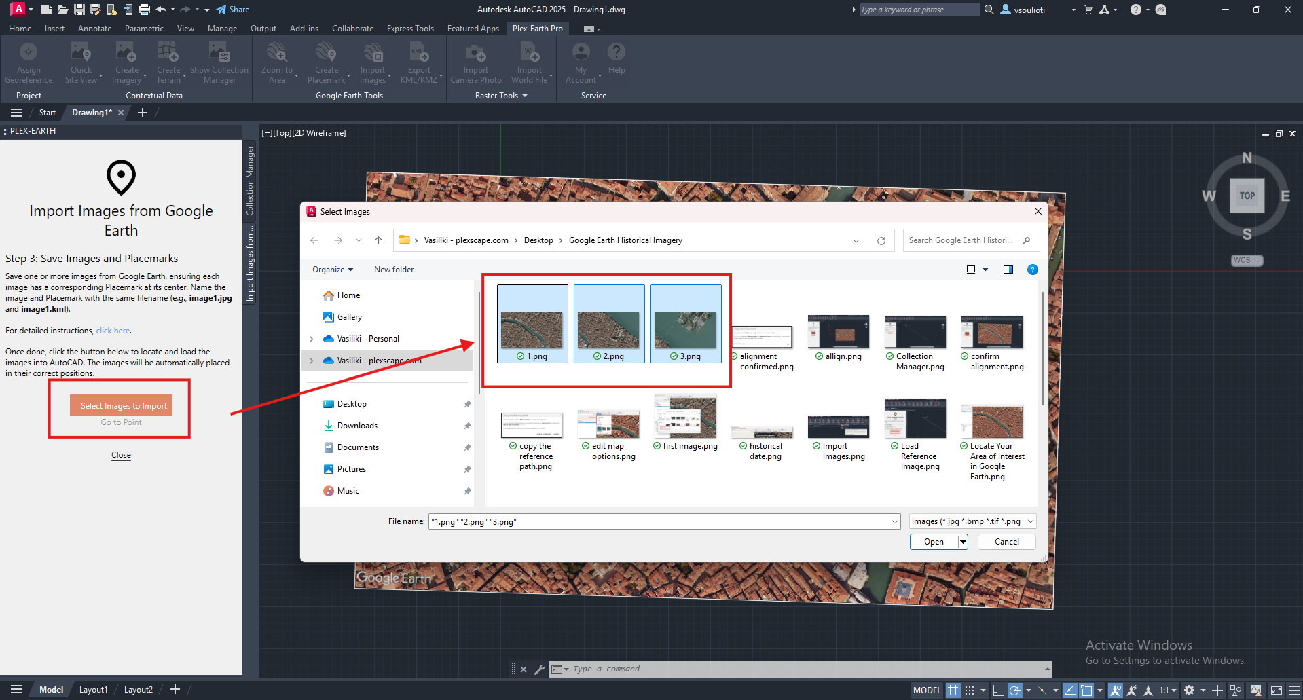The width and height of the screenshot is (1303, 700).
Task: Click the Refresh icon in Select Images dialog
Action: (x=881, y=240)
